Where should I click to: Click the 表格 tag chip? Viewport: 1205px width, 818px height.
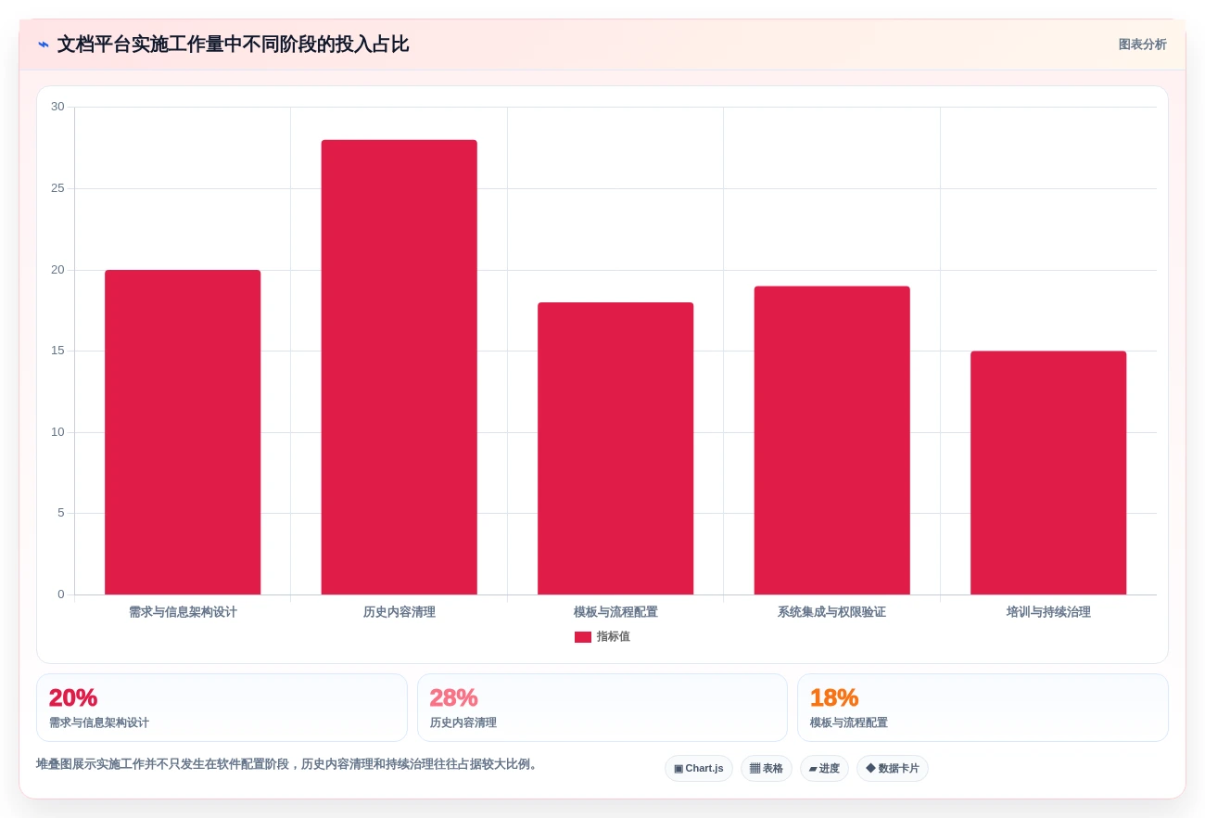tap(766, 768)
